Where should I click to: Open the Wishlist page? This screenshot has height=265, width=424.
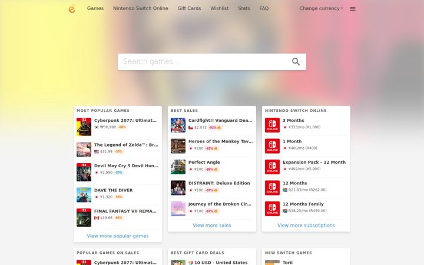click(219, 8)
